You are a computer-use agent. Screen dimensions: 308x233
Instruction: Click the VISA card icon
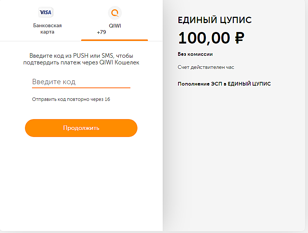pos(46,12)
